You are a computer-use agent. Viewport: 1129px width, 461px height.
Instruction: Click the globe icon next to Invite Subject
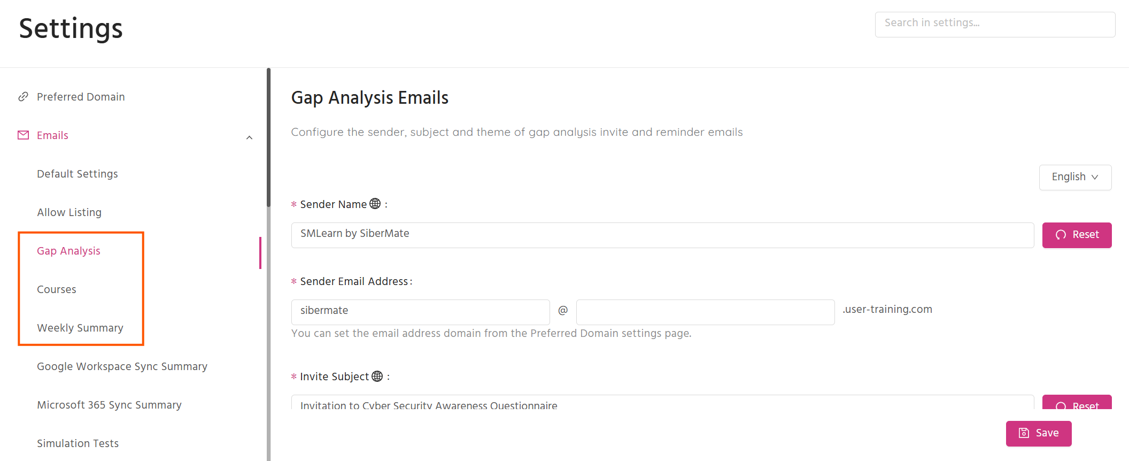377,376
